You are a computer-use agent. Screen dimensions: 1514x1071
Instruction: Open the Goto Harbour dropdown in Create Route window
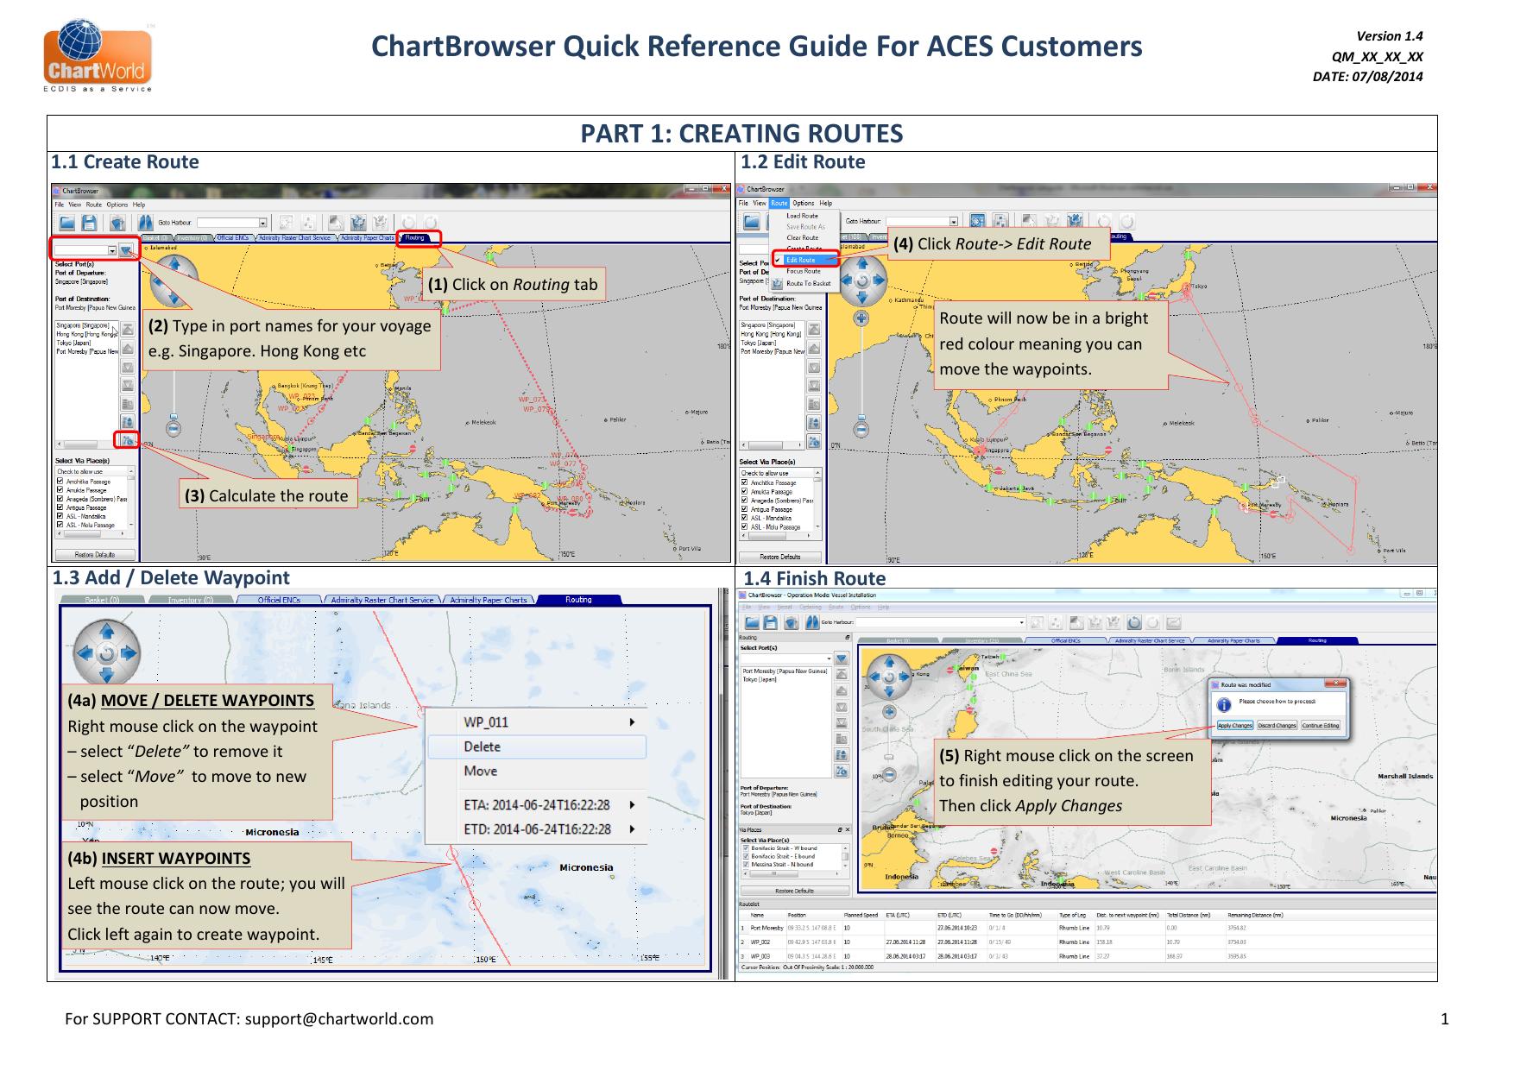(262, 223)
